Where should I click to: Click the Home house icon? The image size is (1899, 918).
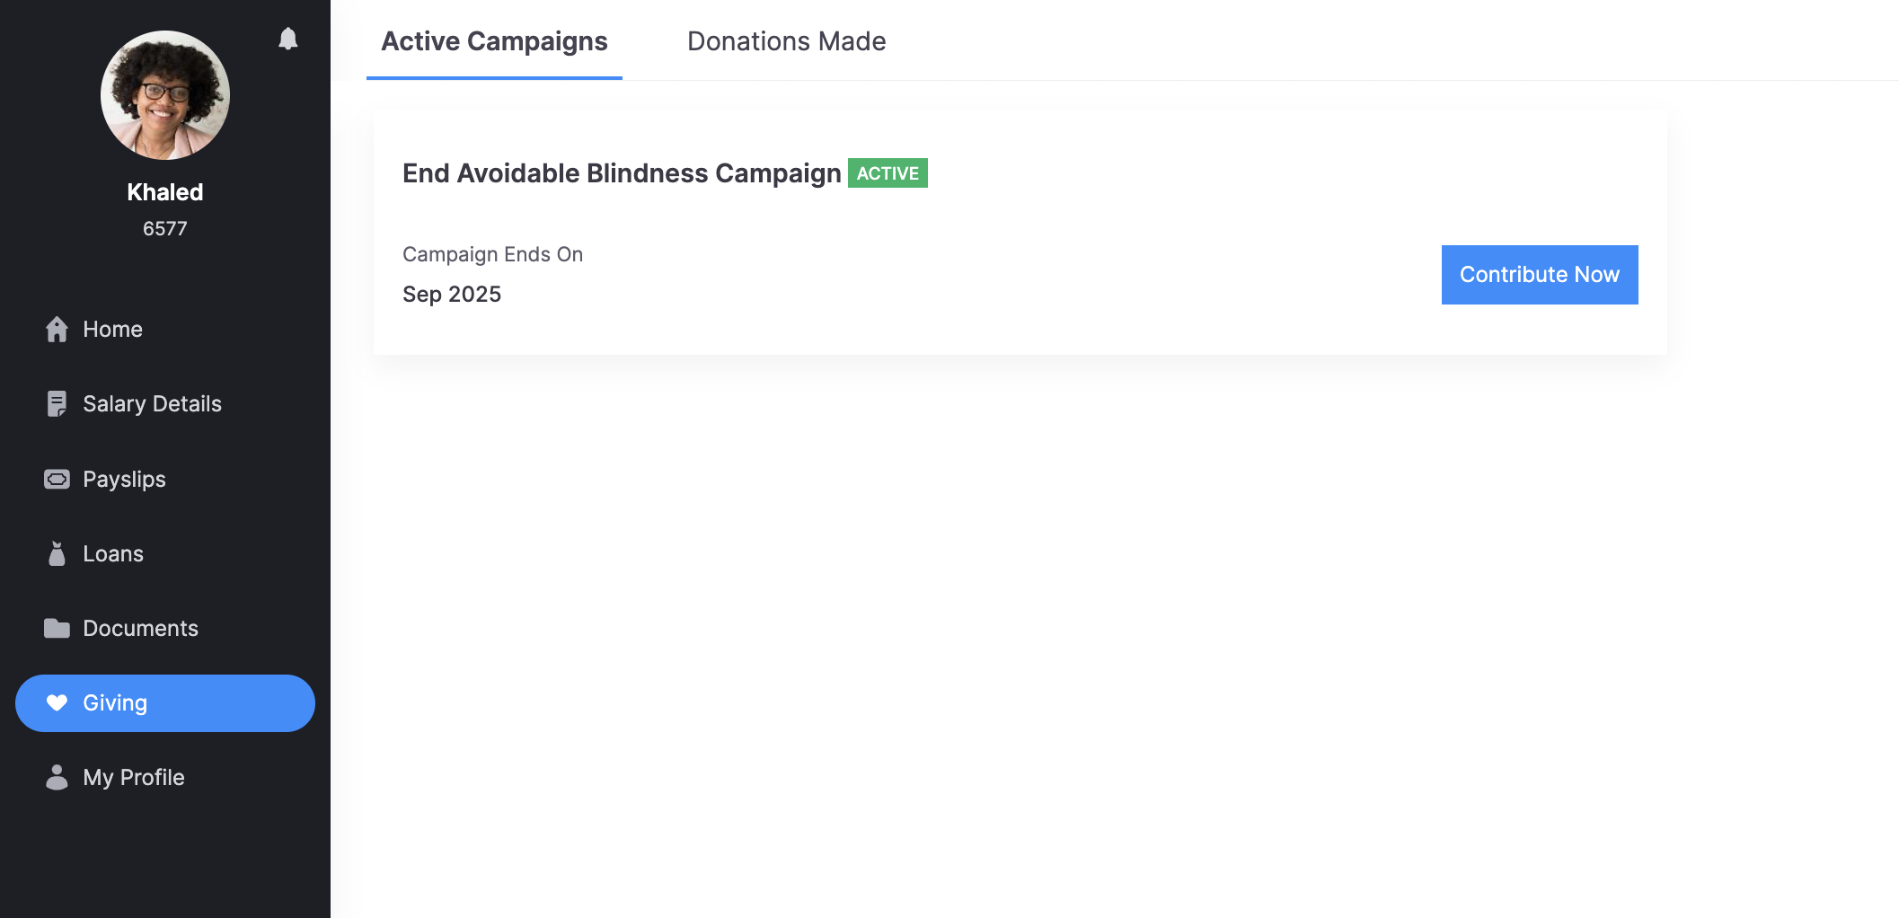57,330
